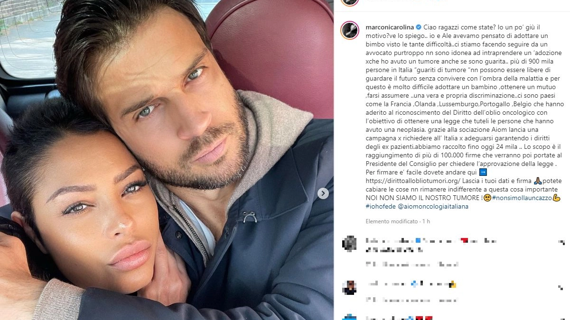Image resolution: width=570 pixels, height=320 pixels.
Task: Open the second commenter's small avatar
Action: tap(349, 287)
